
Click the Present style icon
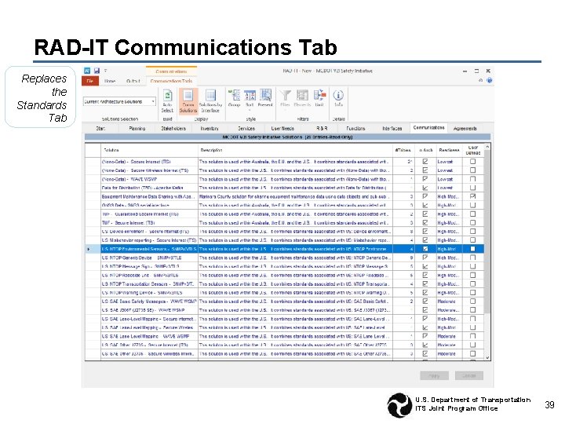(x=265, y=99)
